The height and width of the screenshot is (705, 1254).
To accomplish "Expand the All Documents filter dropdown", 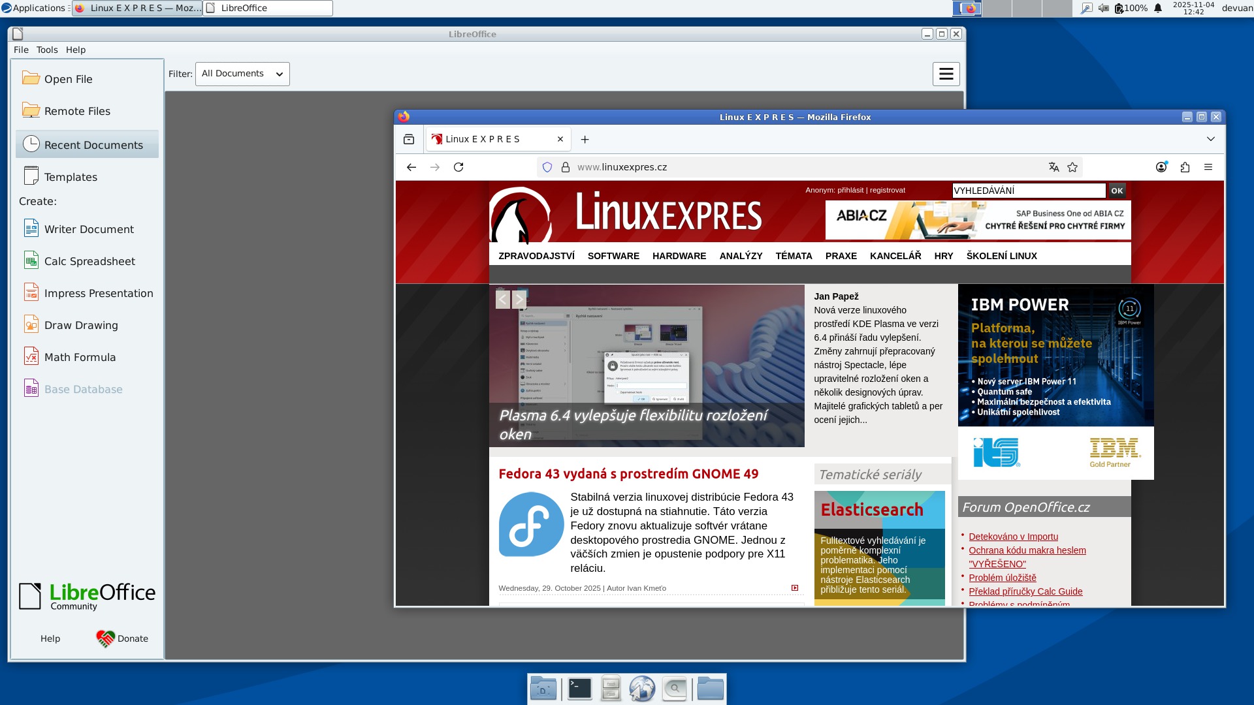I will coord(242,74).
